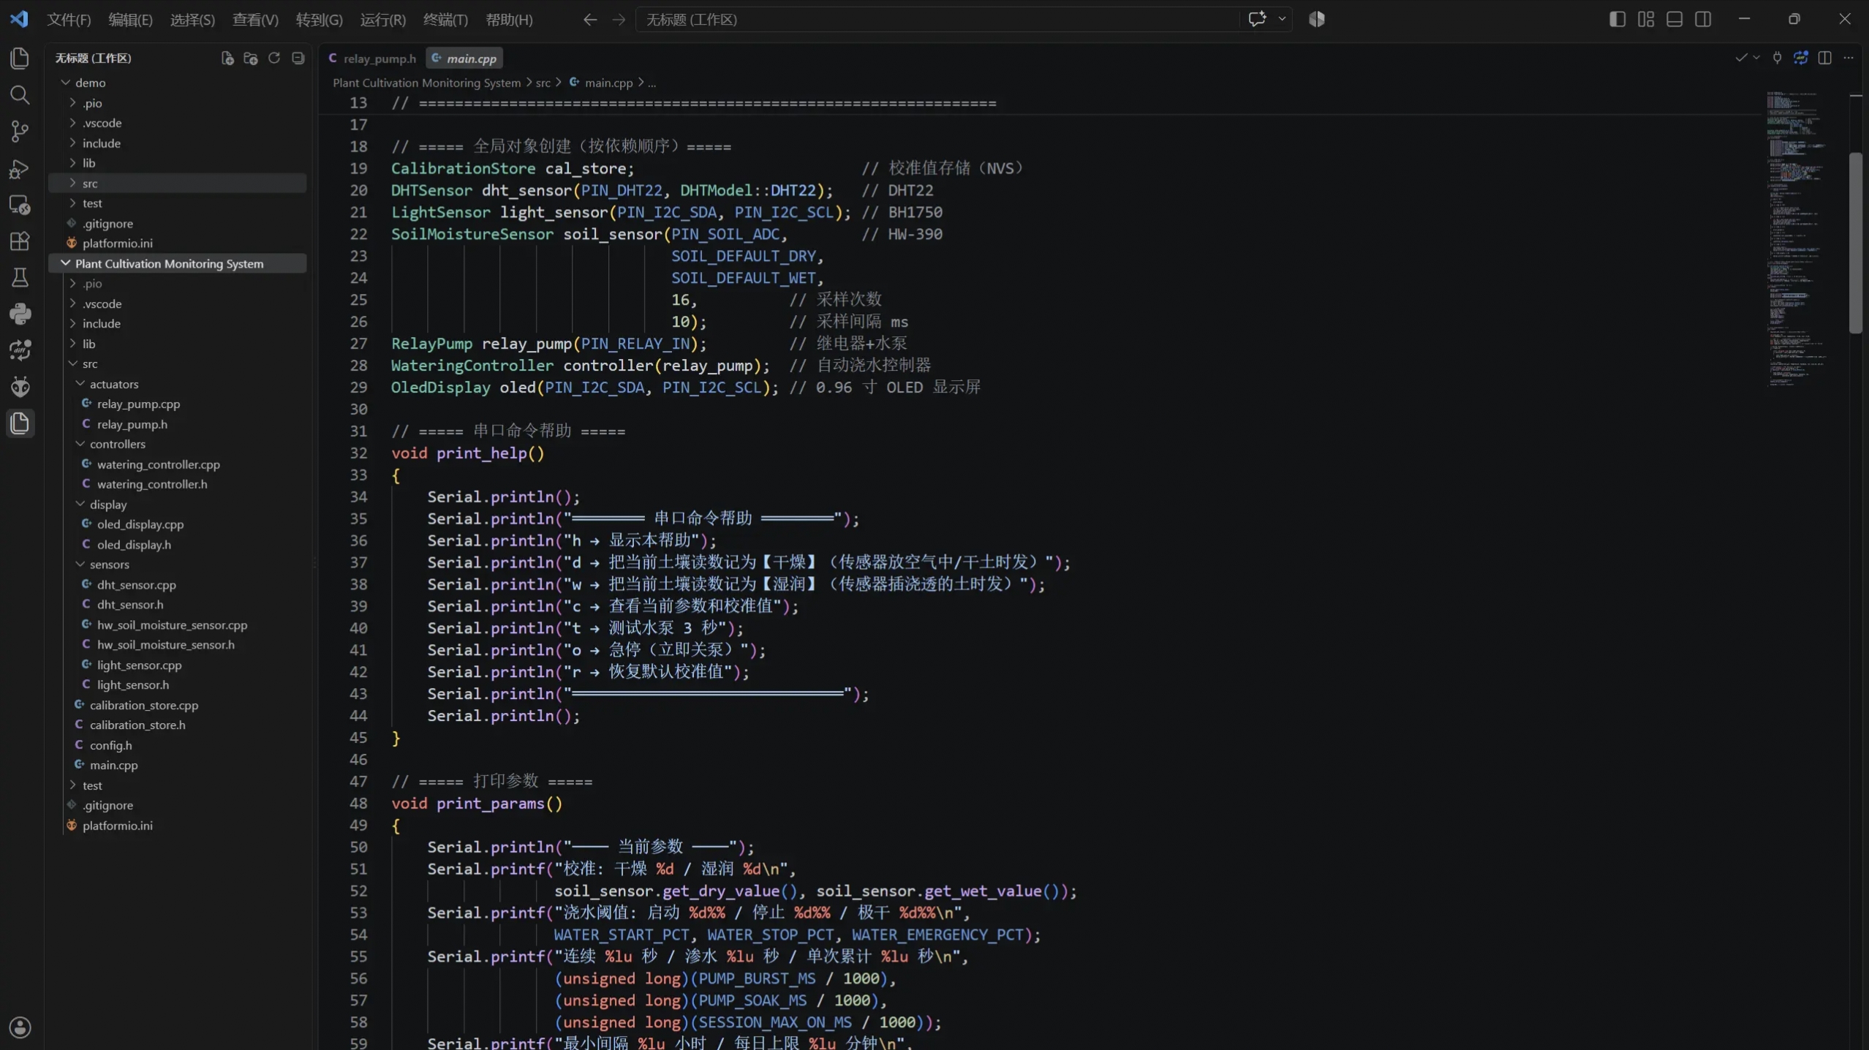This screenshot has width=1869, height=1050.
Task: Click src in the breadcrumb path
Action: click(543, 83)
